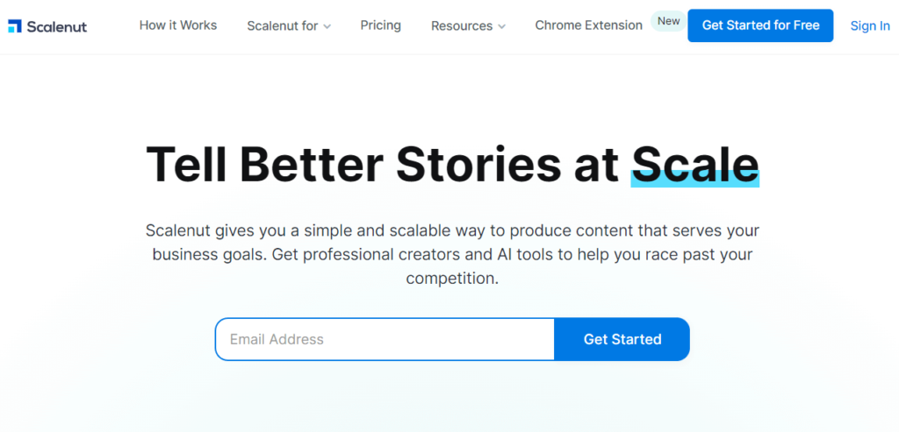Select the Sign In link
This screenshot has width=899, height=432.
(870, 25)
